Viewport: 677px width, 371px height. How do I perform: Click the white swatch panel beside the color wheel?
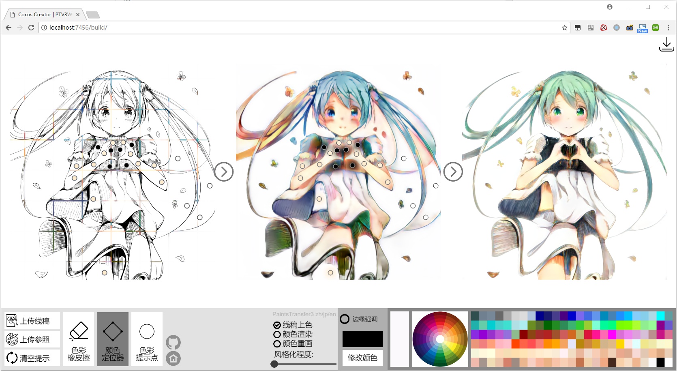coord(400,339)
